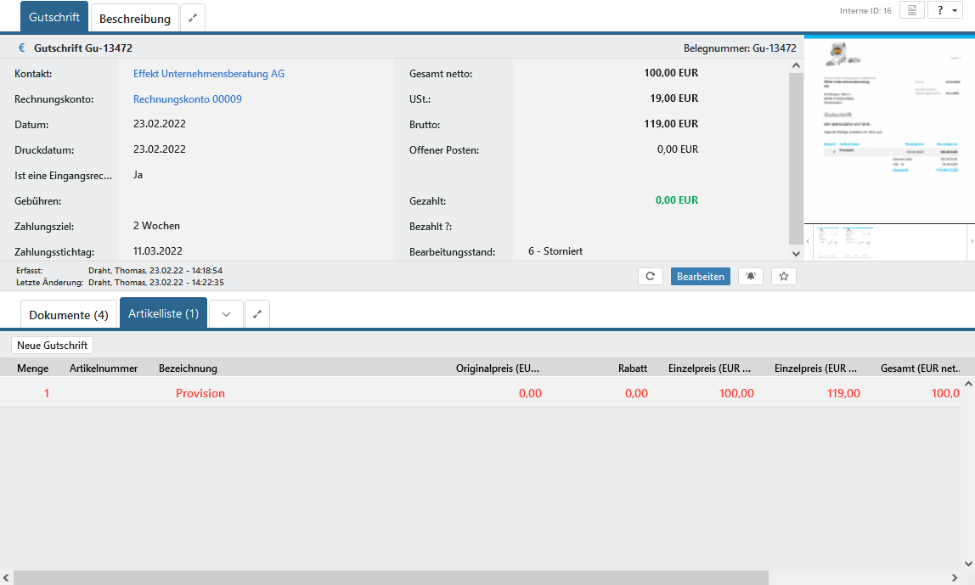The image size is (975, 585).
Task: Click the large document preview image
Action: pos(888,127)
